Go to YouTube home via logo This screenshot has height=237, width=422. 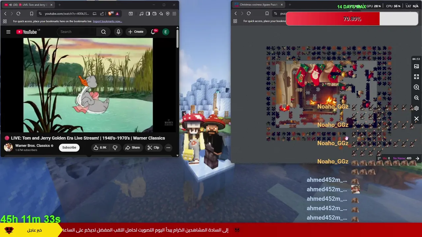click(x=27, y=32)
